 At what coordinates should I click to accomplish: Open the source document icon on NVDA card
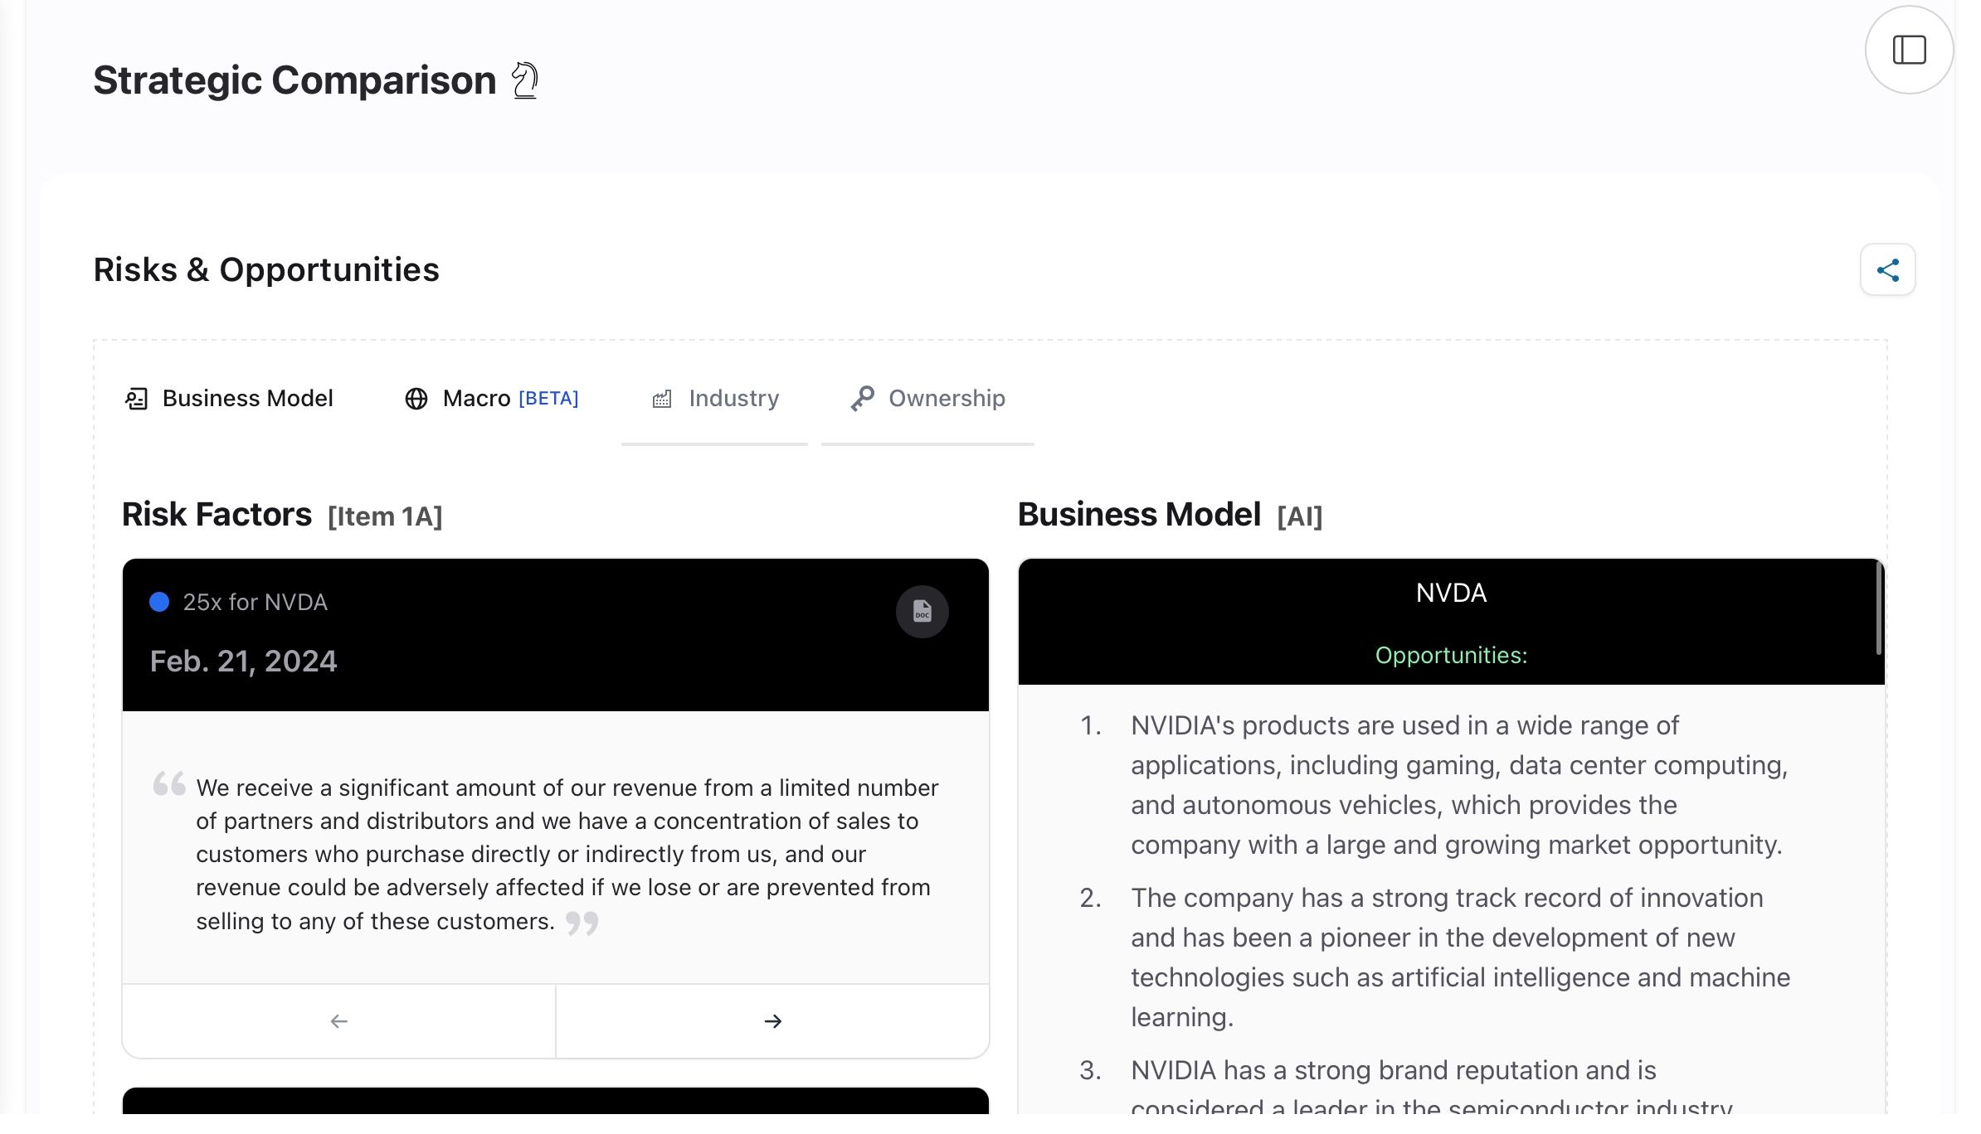922,612
